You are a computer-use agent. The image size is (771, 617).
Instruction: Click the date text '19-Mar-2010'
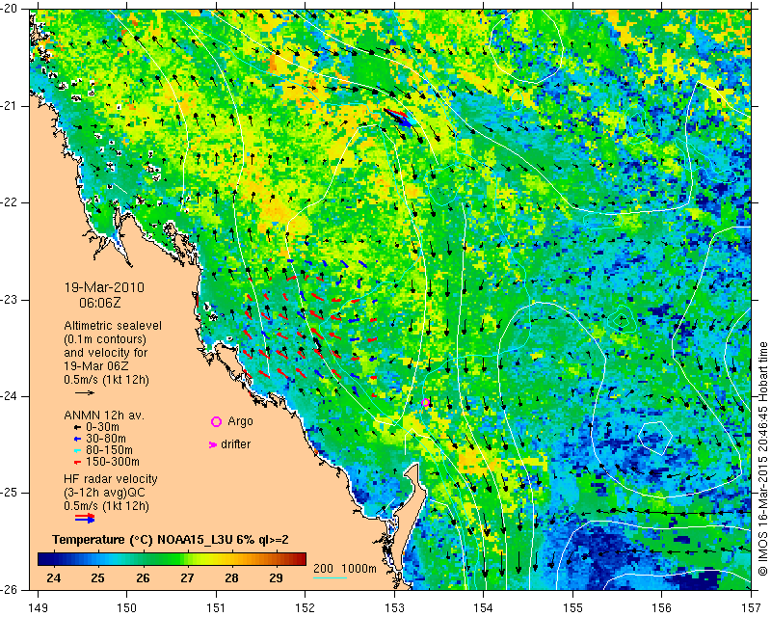104,287
